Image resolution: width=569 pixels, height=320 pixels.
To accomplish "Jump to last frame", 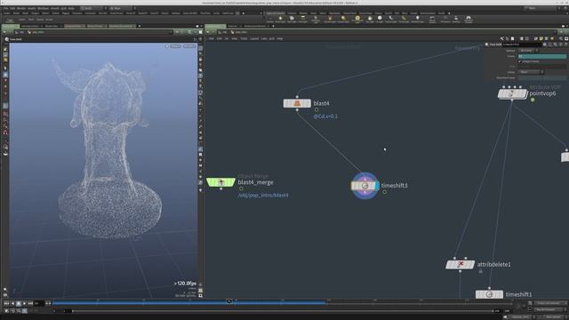I will (30, 303).
